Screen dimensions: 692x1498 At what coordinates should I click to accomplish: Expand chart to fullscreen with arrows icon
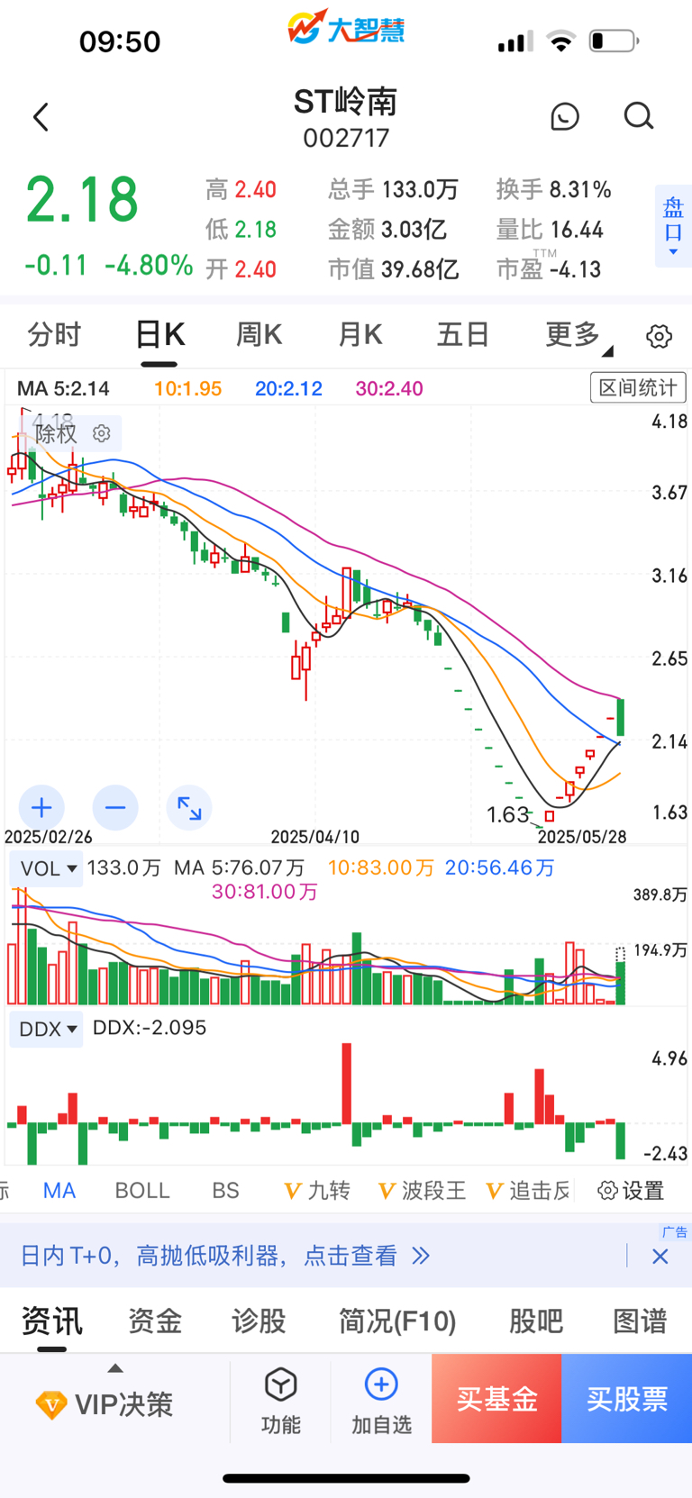tap(189, 807)
